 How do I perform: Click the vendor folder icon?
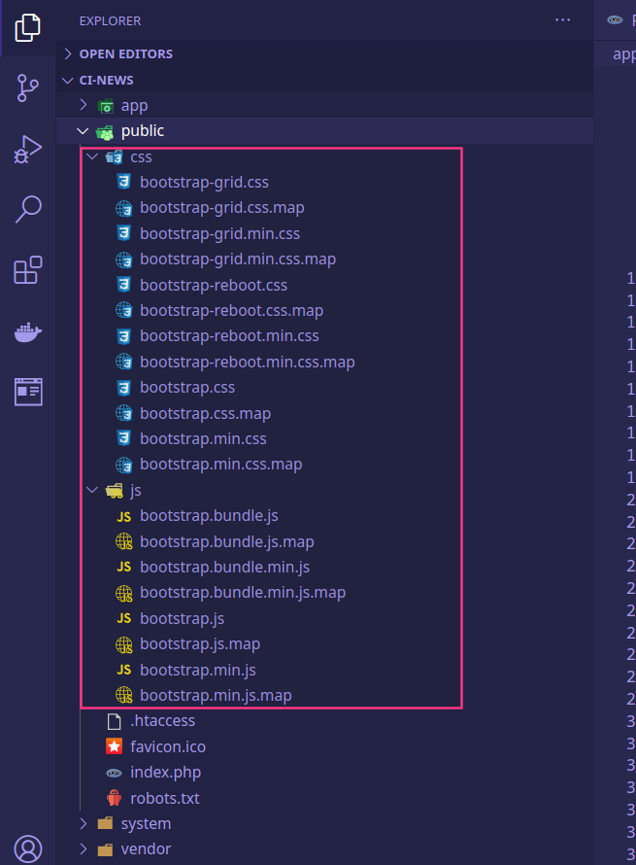click(105, 848)
